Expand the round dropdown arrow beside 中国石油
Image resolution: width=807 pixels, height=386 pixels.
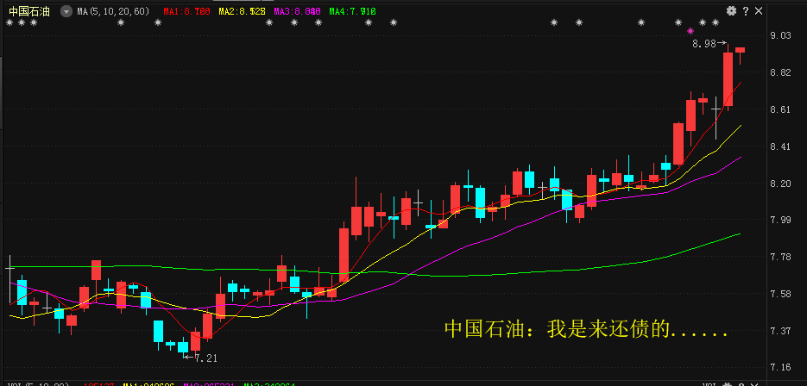click(x=66, y=12)
